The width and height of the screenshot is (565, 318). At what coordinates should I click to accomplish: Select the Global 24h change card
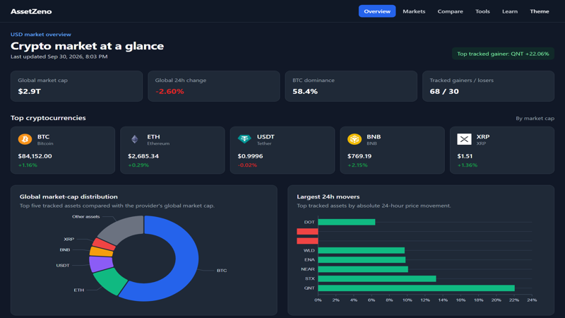214,86
